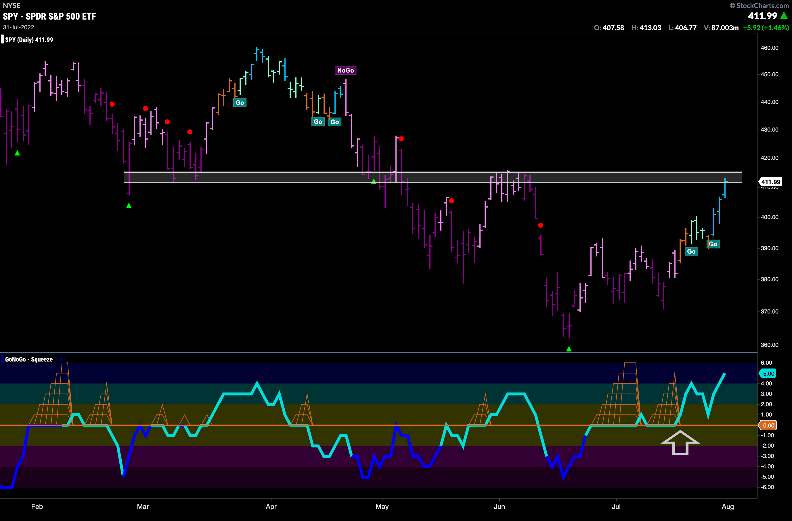Click the red dot marker in mid-May
Viewport: 792px width, 521px height.
click(x=451, y=201)
